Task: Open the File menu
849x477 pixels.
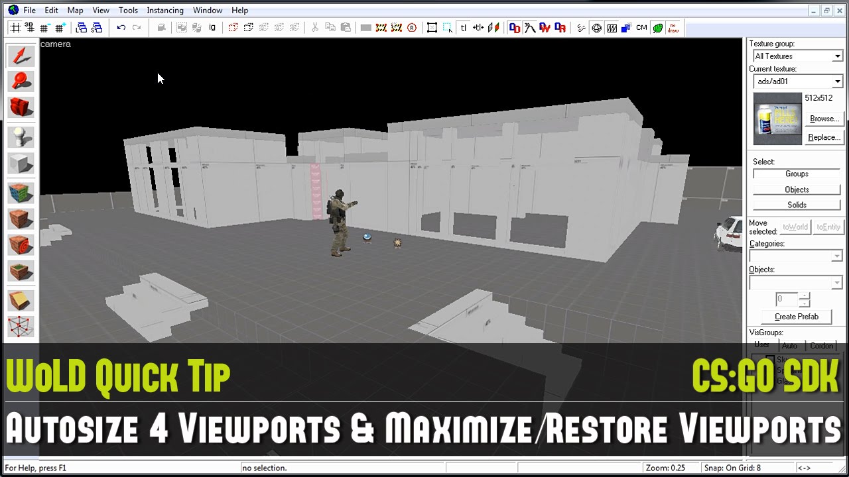Action: (29, 10)
